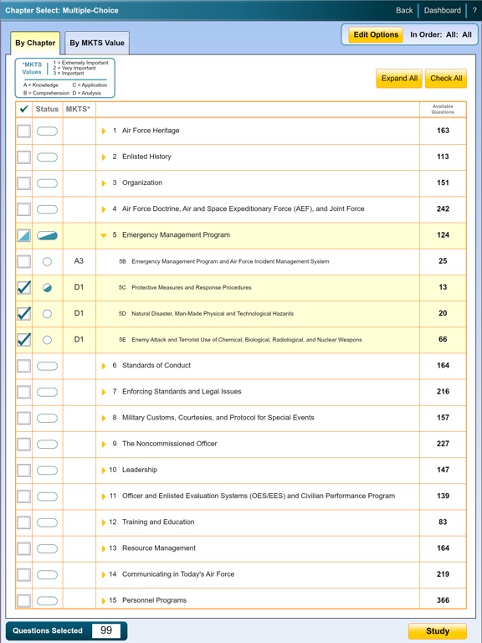This screenshot has width=482, height=643.
Task: Click status pill for Enlisted History
Action: (47, 157)
